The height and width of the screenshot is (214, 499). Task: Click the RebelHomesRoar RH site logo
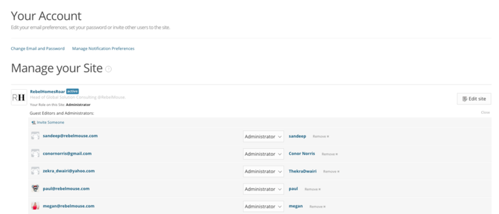coord(19,97)
